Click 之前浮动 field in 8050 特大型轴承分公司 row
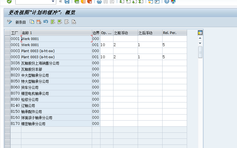This screenshot has width=237, height=148. click(126, 81)
